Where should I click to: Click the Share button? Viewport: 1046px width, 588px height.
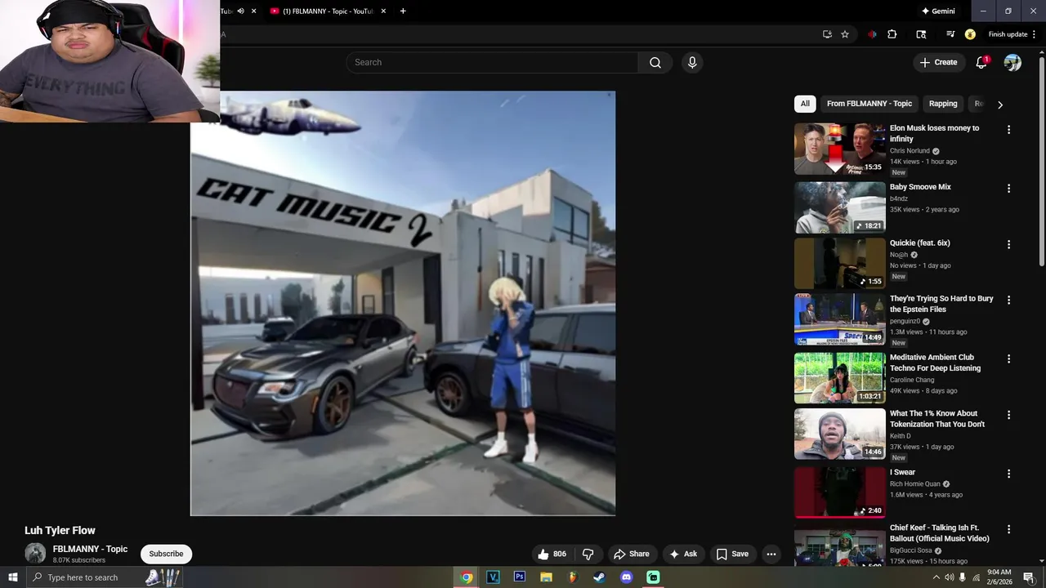pos(631,554)
